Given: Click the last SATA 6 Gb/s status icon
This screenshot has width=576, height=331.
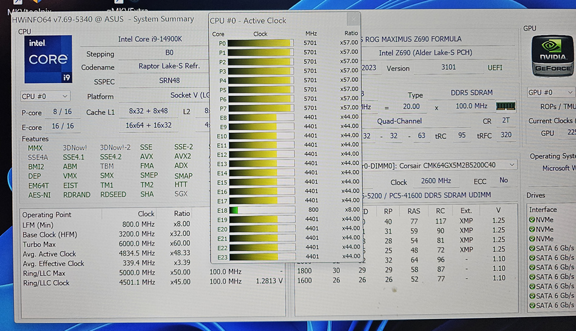Looking at the screenshot, I should tap(532, 306).
